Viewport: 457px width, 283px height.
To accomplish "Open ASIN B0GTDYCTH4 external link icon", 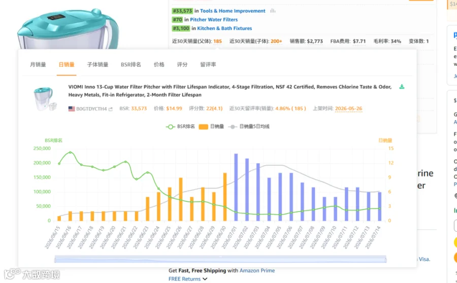I will (x=111, y=109).
